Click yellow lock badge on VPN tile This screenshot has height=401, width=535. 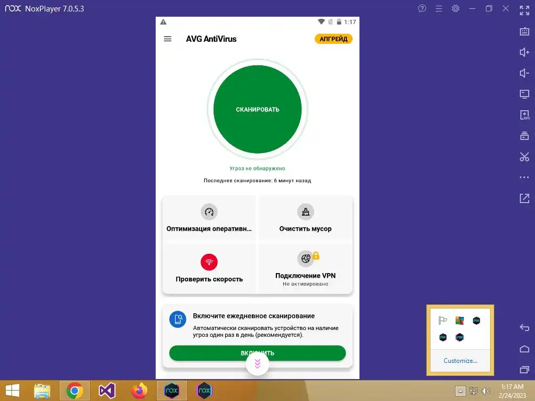(x=316, y=255)
